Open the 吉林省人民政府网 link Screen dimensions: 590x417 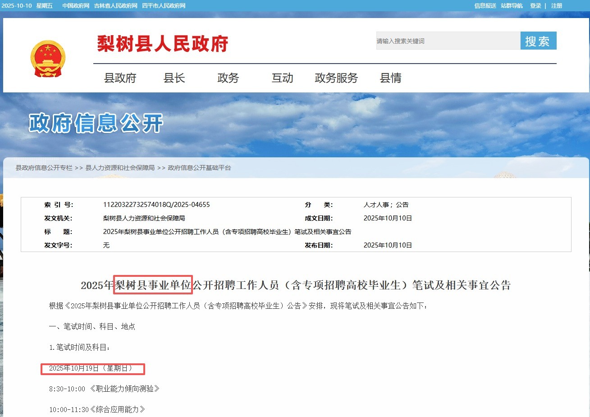115,6
